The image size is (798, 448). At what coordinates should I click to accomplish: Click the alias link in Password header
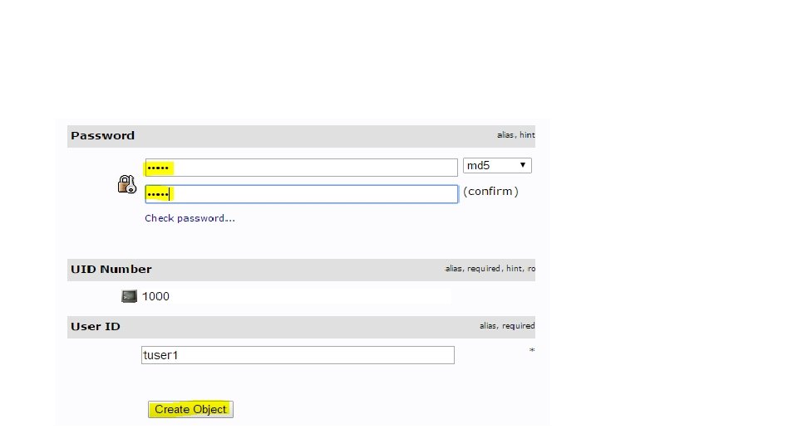coord(505,135)
